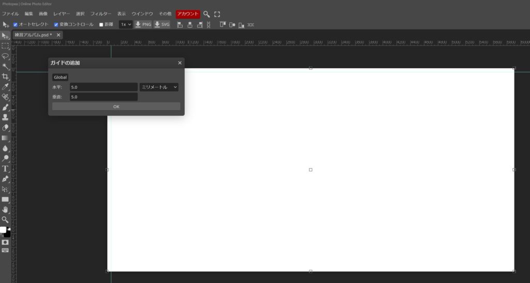Open the フィルター menu

(100, 14)
